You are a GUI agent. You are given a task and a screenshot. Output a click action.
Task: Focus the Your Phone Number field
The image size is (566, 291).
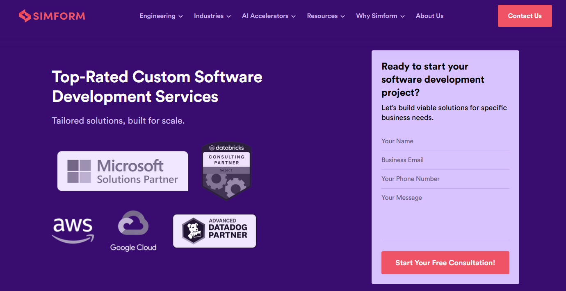445,179
